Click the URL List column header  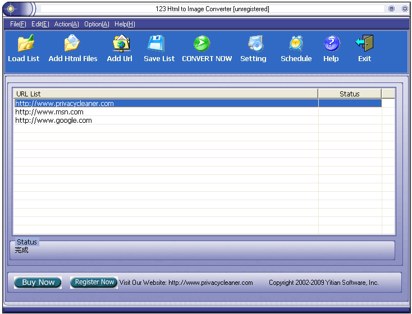(165, 94)
